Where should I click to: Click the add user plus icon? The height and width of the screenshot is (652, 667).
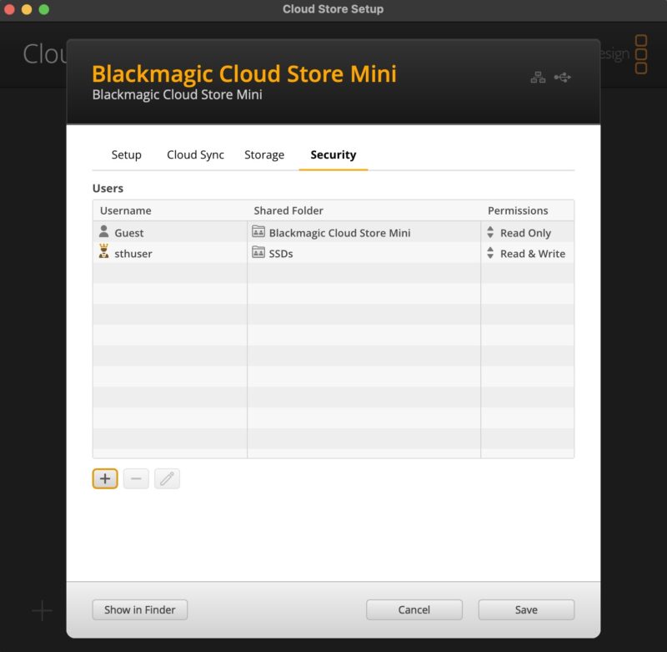pyautogui.click(x=103, y=478)
